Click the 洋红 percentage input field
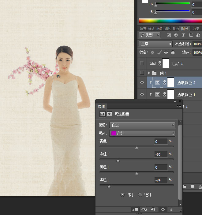202x215 pixels. coord(161,154)
